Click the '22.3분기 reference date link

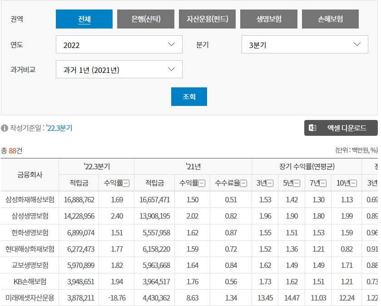pyautogui.click(x=59, y=128)
